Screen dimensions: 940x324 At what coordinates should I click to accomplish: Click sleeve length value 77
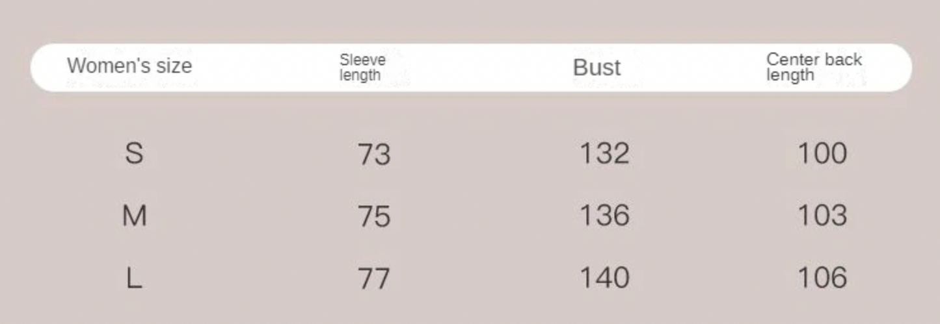click(x=374, y=279)
